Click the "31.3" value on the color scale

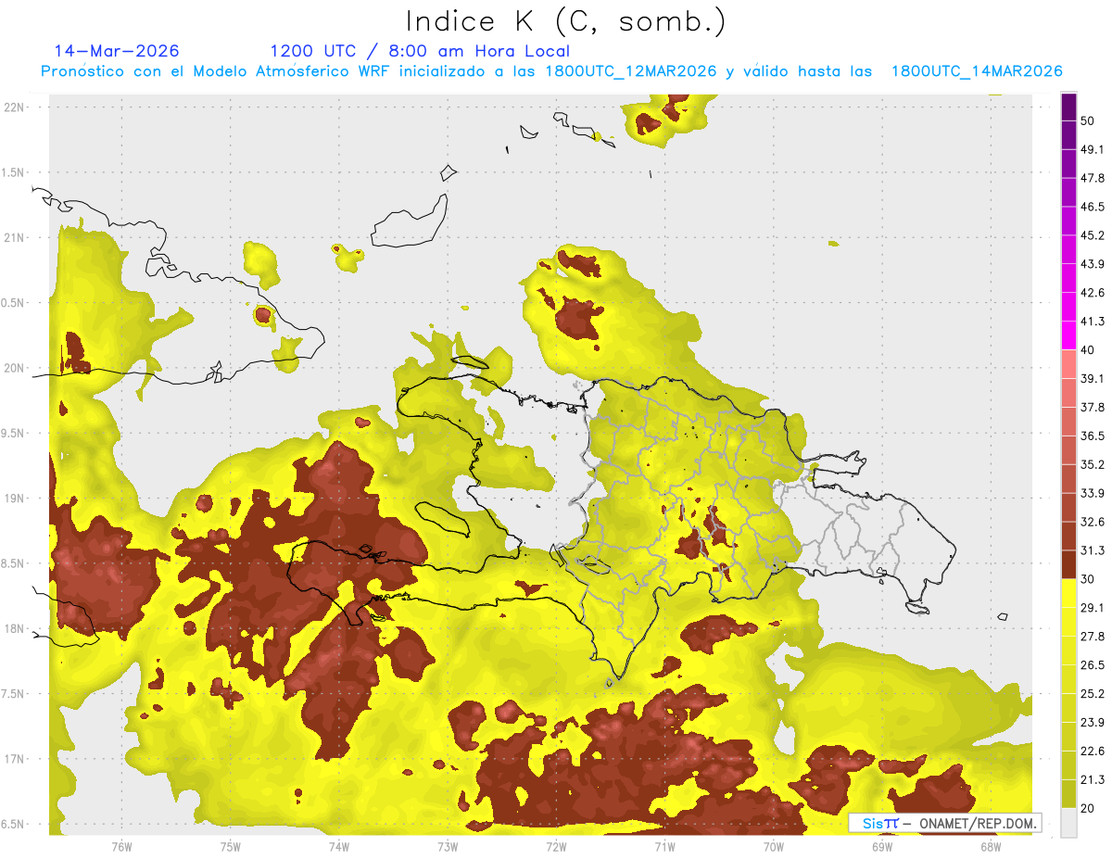1093,550
